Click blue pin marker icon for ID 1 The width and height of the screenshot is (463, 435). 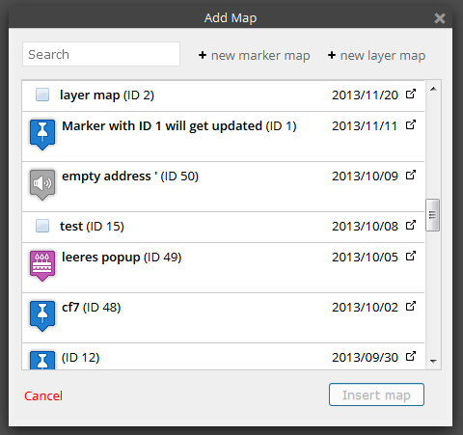(x=42, y=134)
